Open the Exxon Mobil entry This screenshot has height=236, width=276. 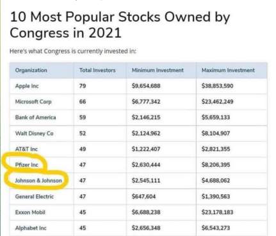point(30,212)
